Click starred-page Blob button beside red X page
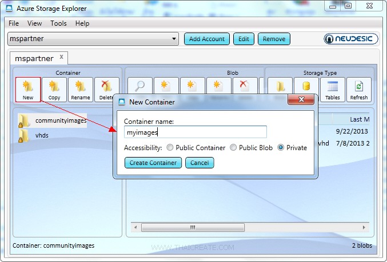Screen dimensions: 387x262 click(x=219, y=86)
